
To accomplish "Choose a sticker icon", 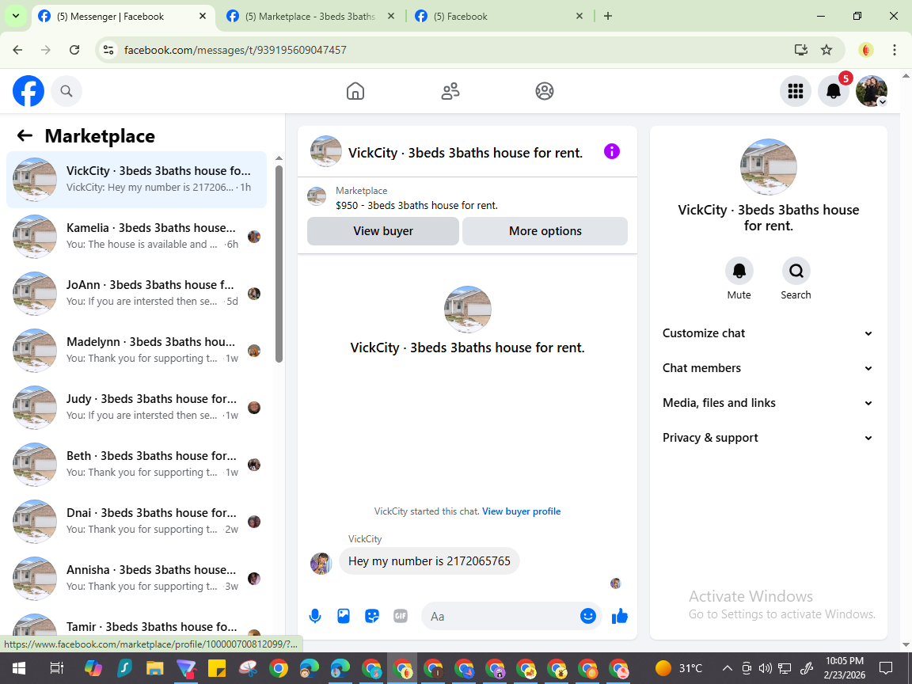I will click(x=372, y=616).
